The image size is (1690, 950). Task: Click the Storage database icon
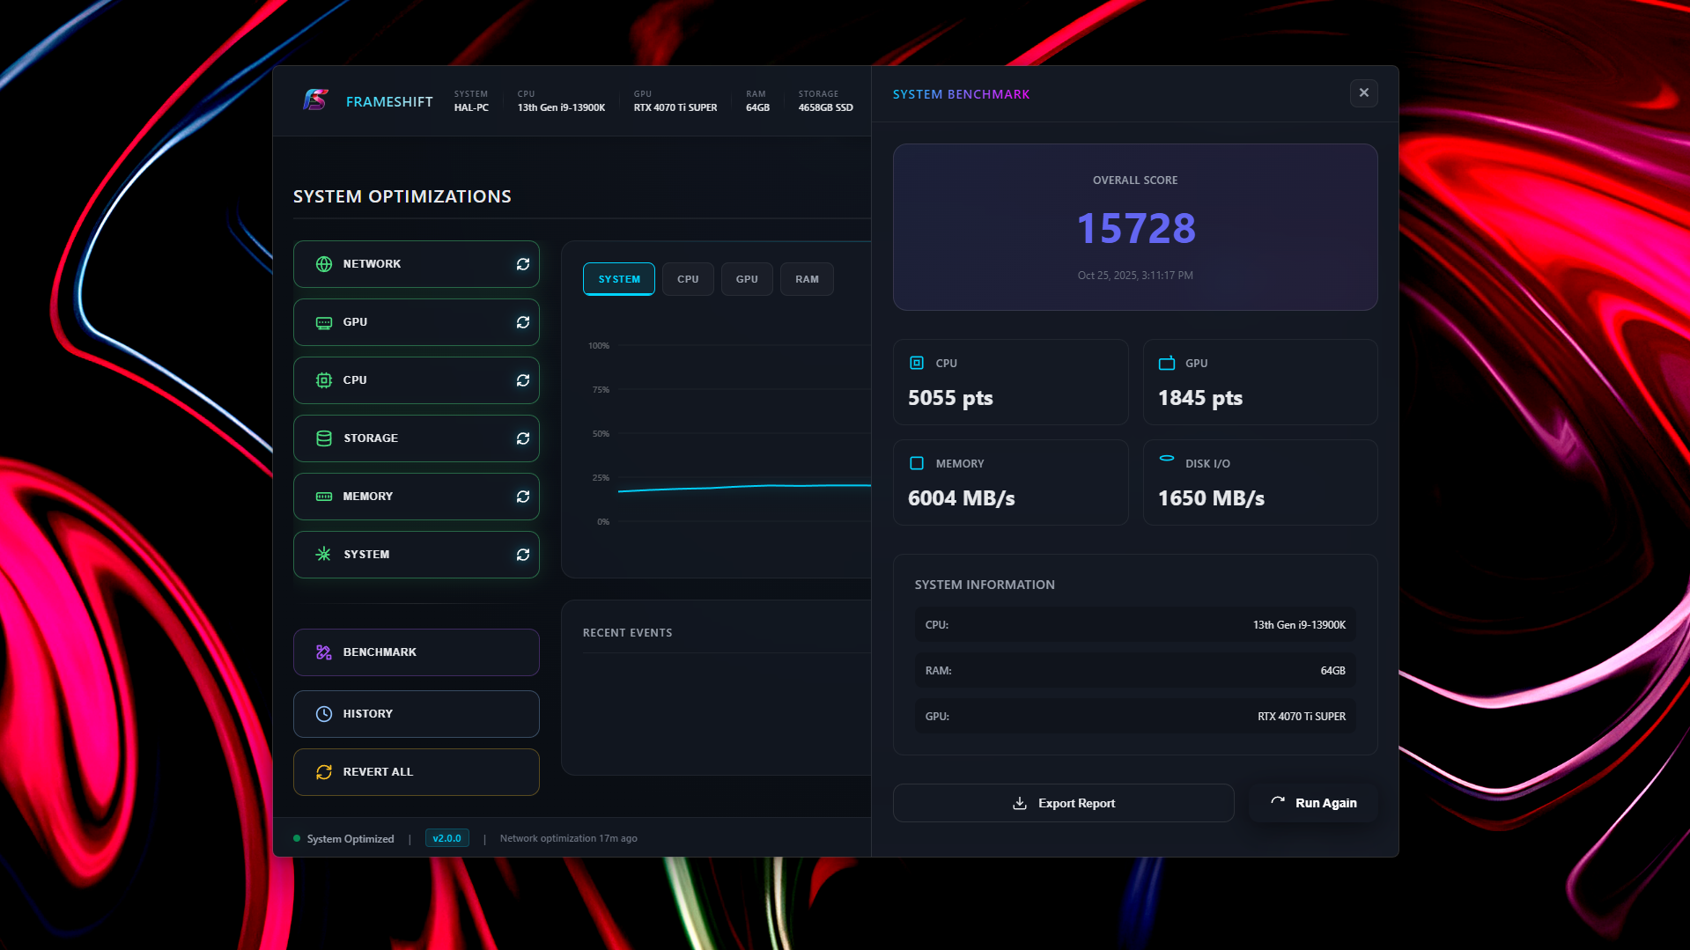coord(322,438)
